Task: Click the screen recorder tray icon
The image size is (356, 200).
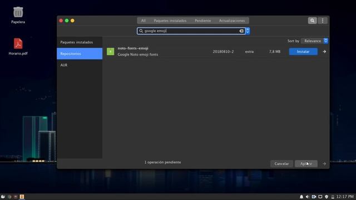Action: click(x=314, y=197)
